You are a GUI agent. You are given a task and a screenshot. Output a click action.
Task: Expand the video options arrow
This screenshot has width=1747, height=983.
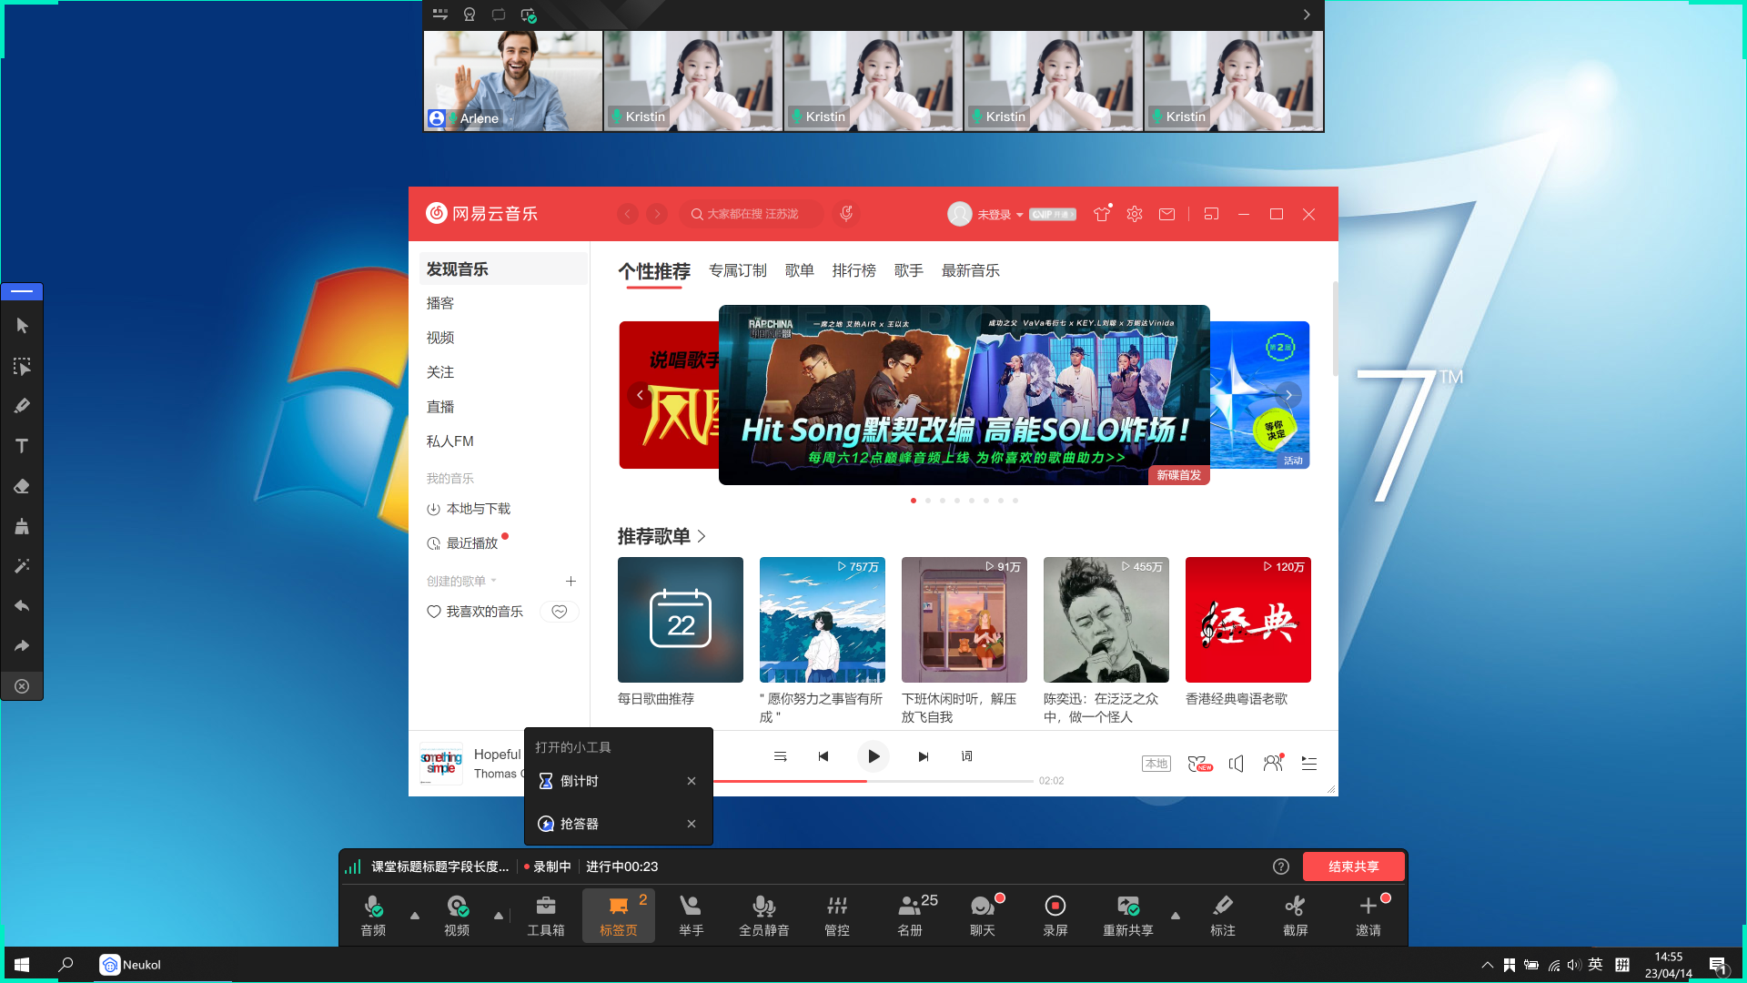tap(499, 916)
